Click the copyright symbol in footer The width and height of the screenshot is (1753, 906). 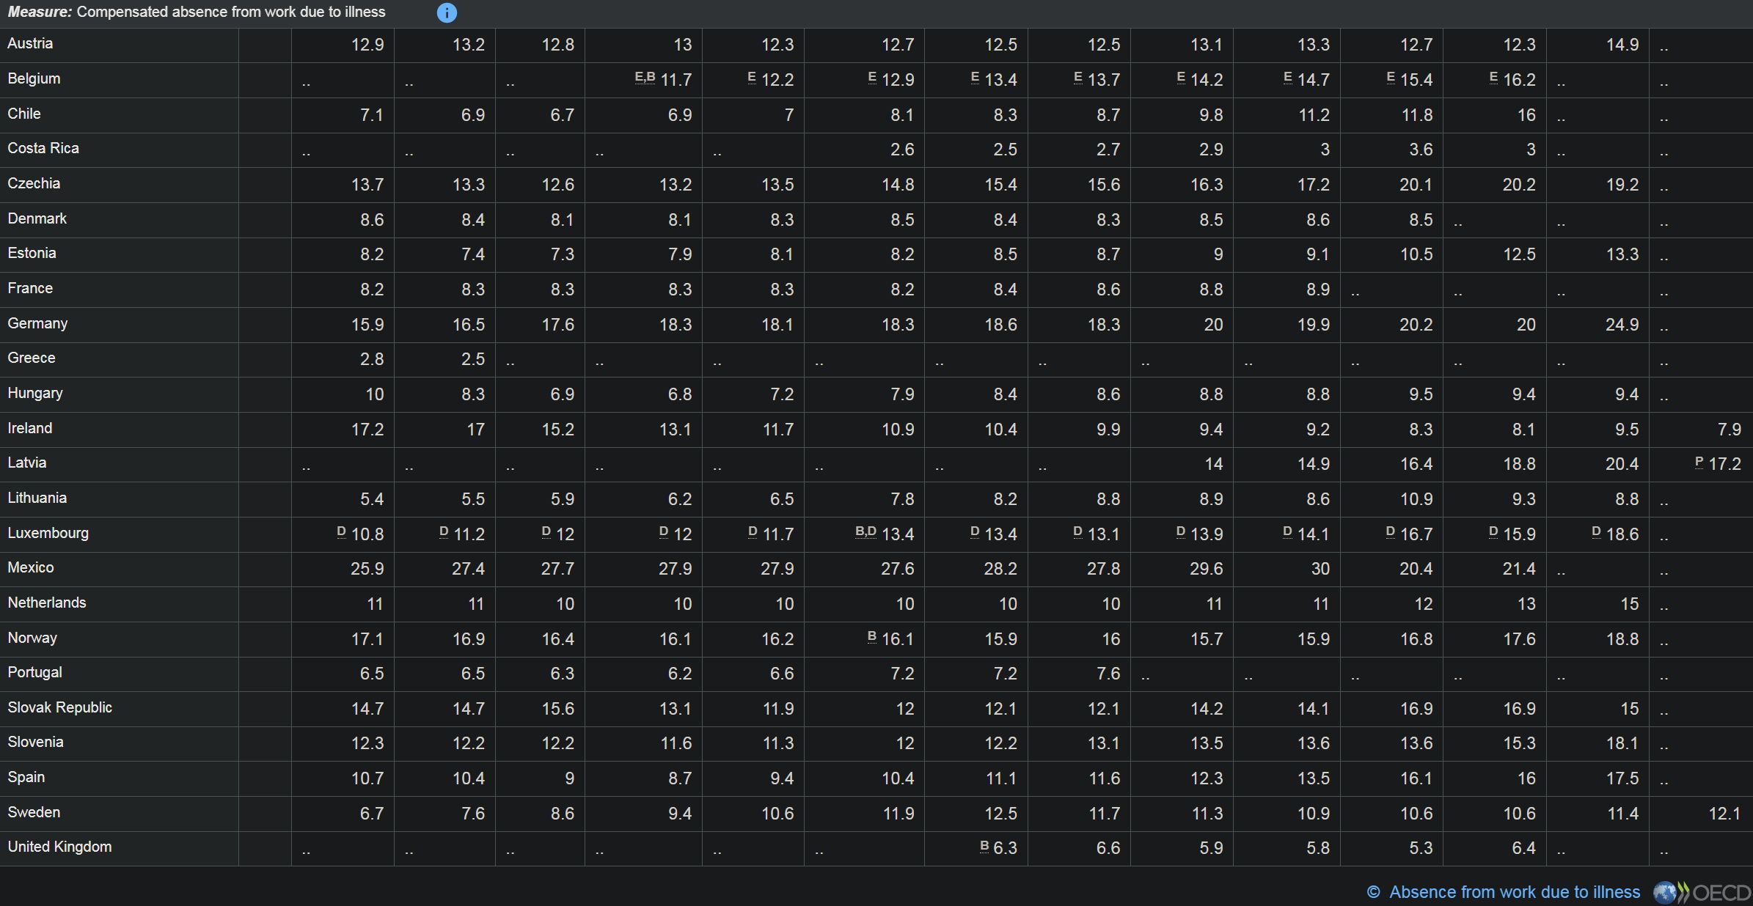pos(1373,892)
